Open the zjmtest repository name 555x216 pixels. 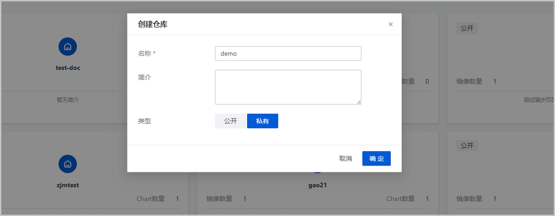[x=68, y=185]
